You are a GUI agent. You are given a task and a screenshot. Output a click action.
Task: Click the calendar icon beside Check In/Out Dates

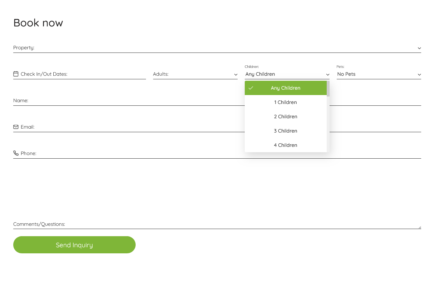(x=16, y=74)
